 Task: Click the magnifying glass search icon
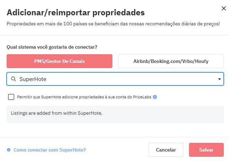click(14, 79)
